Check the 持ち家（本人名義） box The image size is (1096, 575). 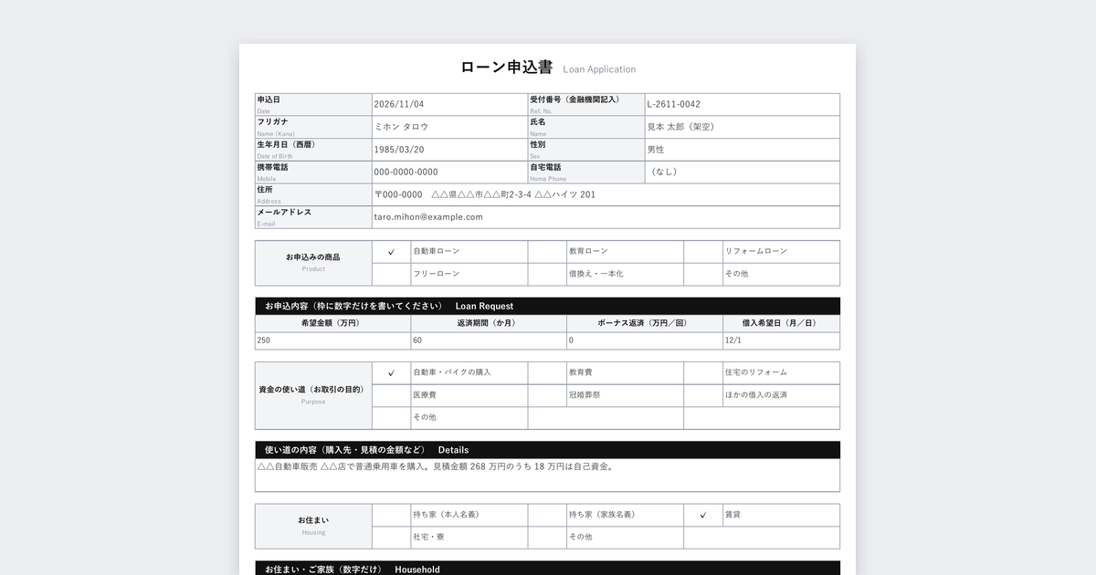pos(391,516)
